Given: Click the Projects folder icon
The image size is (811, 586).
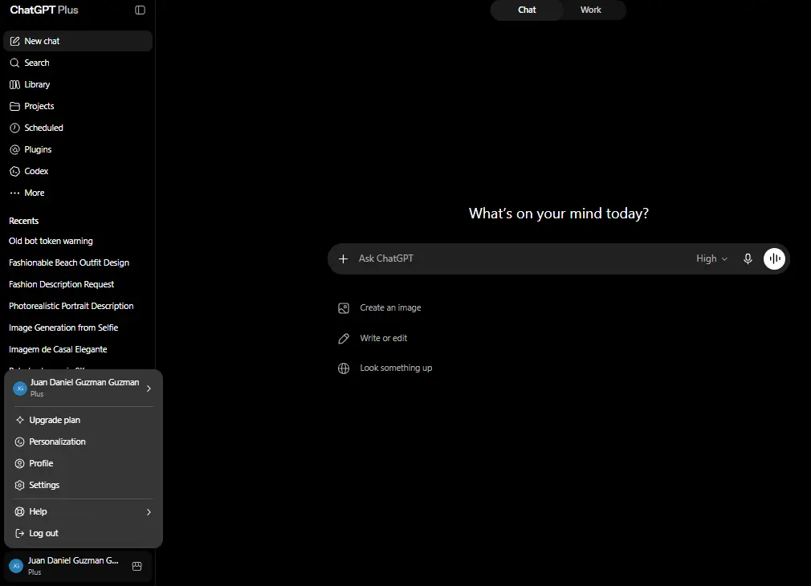Looking at the screenshot, I should [15, 106].
